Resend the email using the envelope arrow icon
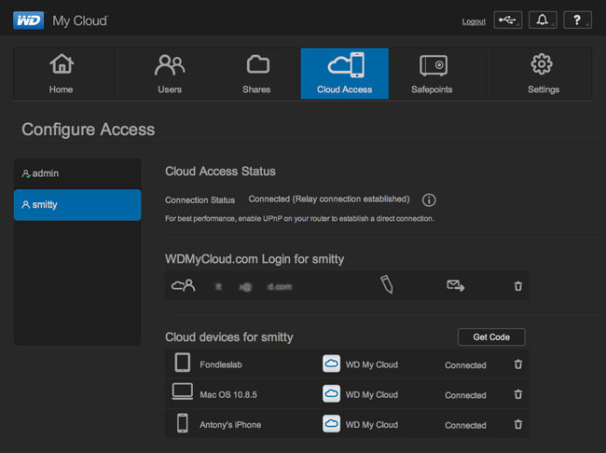 tap(456, 285)
